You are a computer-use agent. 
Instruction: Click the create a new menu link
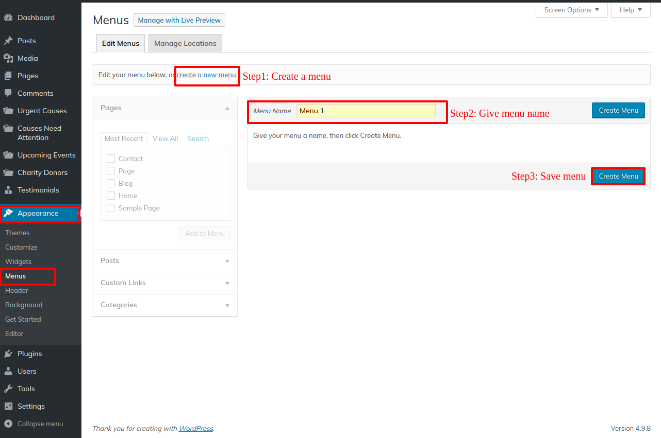point(206,75)
